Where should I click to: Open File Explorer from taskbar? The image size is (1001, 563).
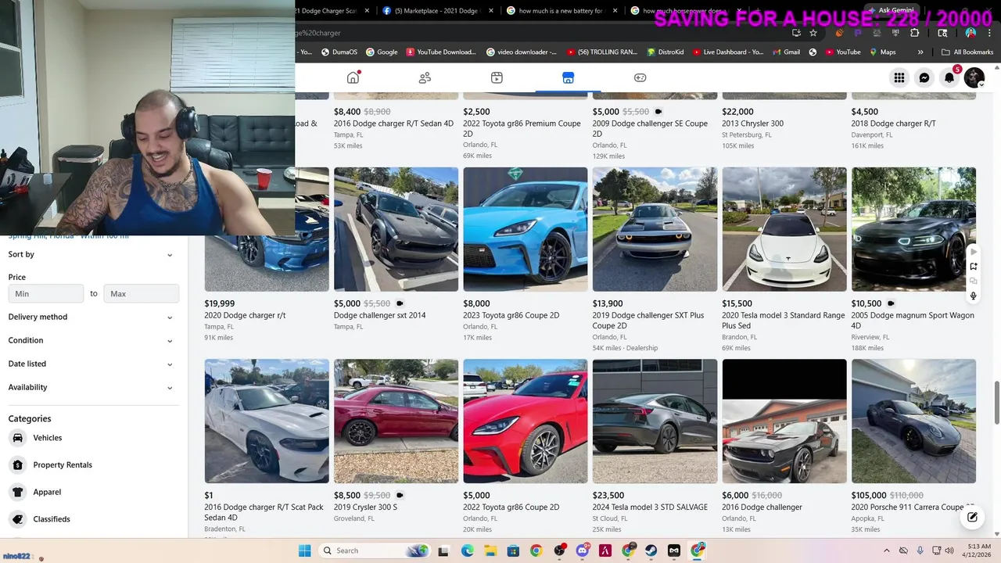click(x=490, y=550)
